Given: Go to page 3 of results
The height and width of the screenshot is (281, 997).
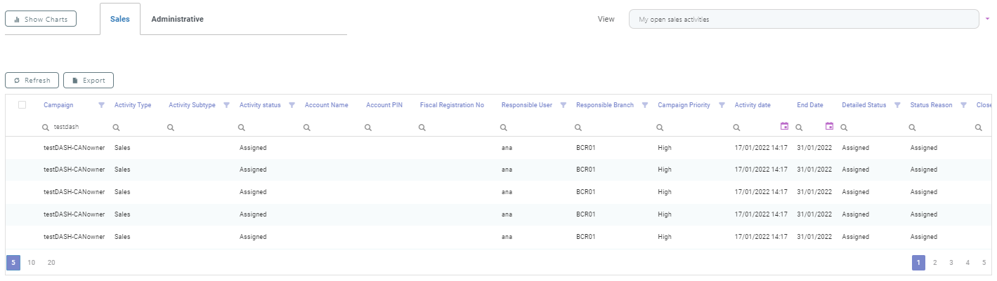Looking at the screenshot, I should coord(951,263).
